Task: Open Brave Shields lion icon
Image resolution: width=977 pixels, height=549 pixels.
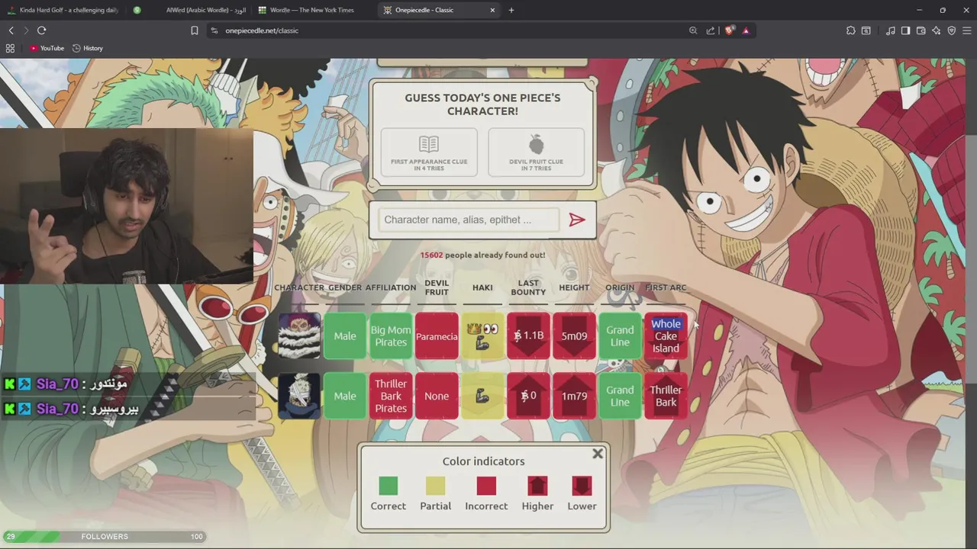Action: click(x=730, y=30)
